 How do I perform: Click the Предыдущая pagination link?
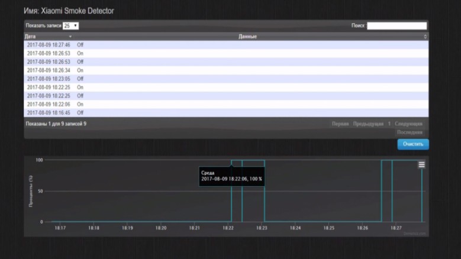[368, 124]
